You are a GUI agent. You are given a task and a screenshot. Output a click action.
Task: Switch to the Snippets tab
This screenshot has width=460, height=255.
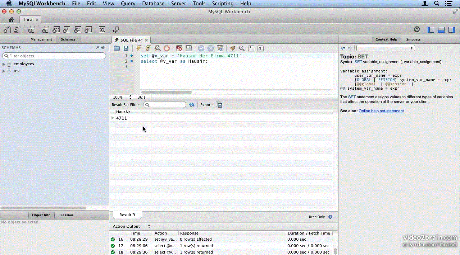pos(413,39)
